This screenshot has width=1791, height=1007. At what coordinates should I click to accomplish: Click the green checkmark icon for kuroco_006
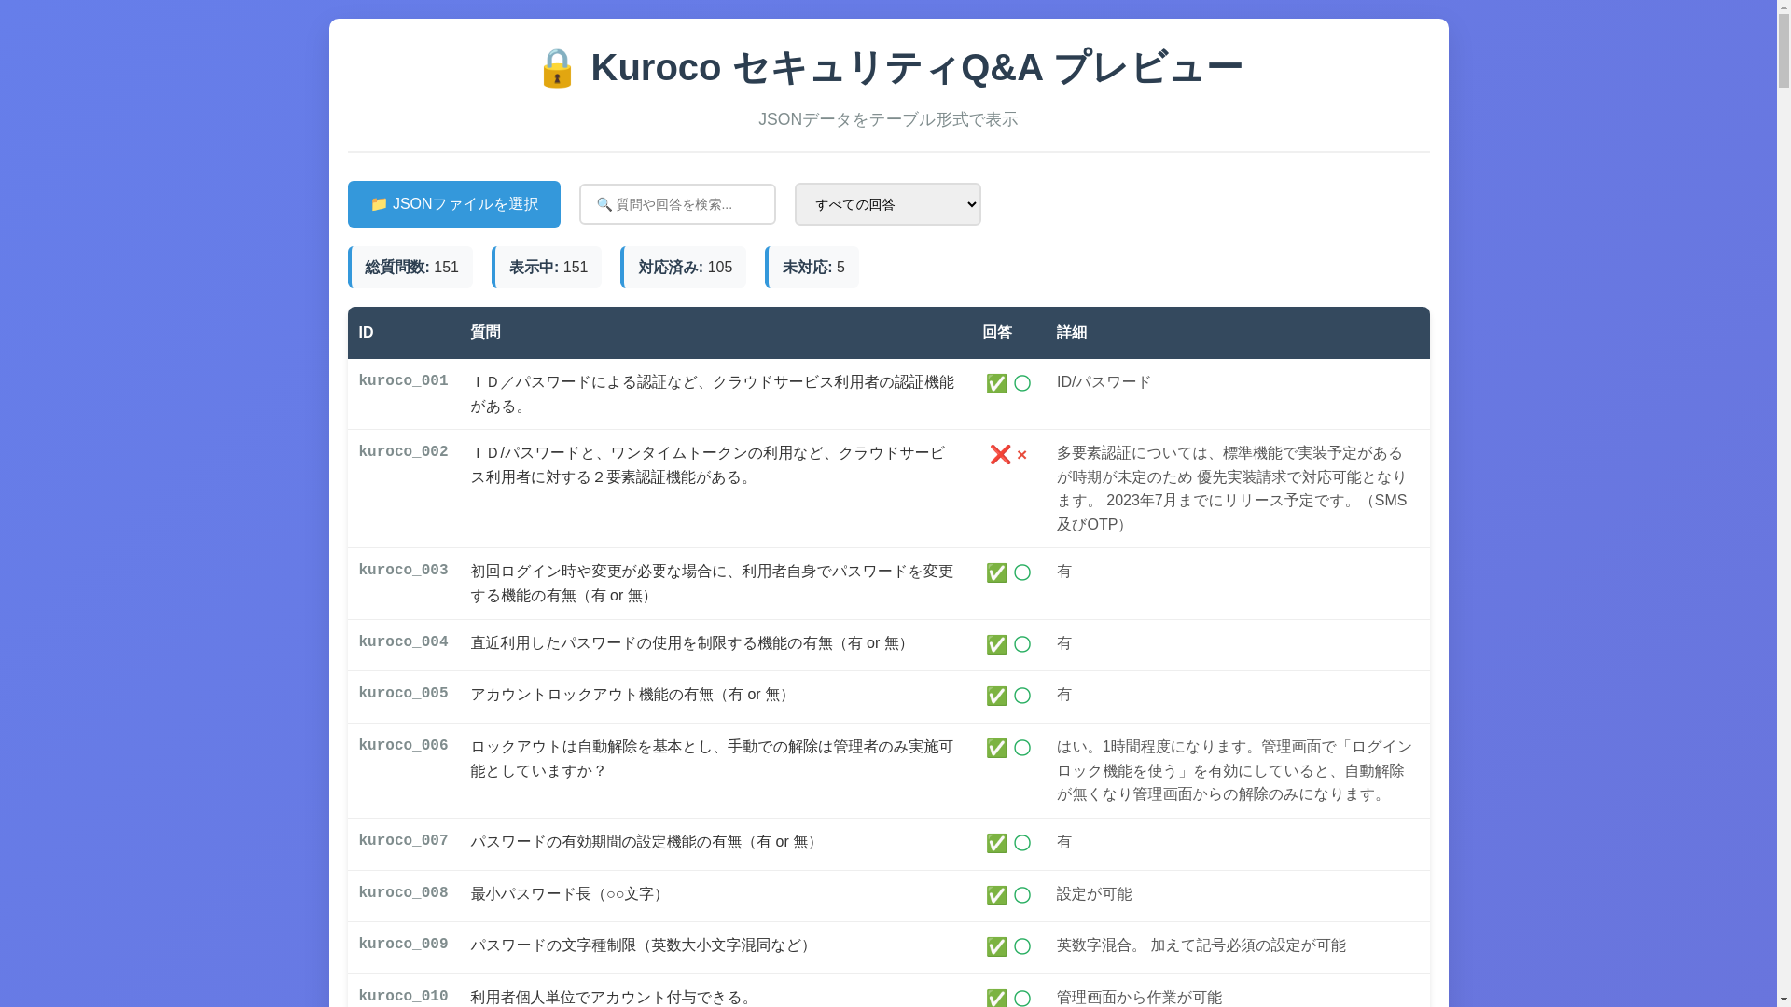coord(996,748)
